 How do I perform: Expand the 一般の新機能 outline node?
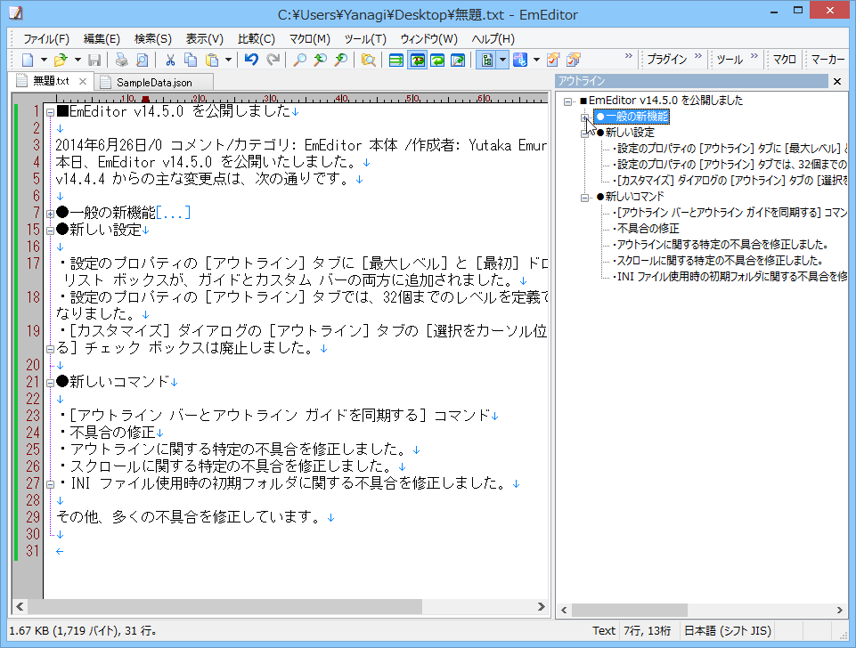tap(584, 117)
